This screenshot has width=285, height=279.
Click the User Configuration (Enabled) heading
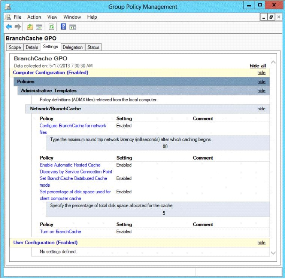pos(45,243)
